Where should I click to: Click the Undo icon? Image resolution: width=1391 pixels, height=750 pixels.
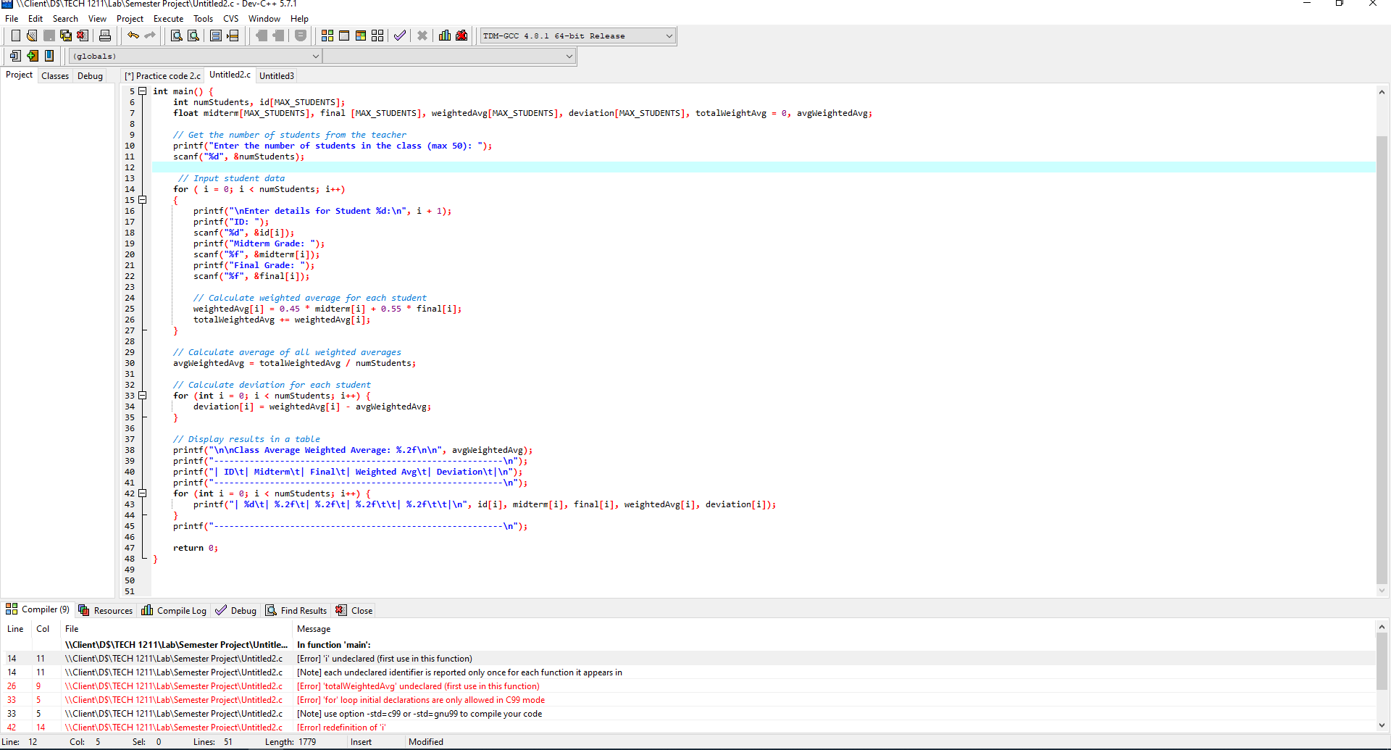tap(133, 35)
